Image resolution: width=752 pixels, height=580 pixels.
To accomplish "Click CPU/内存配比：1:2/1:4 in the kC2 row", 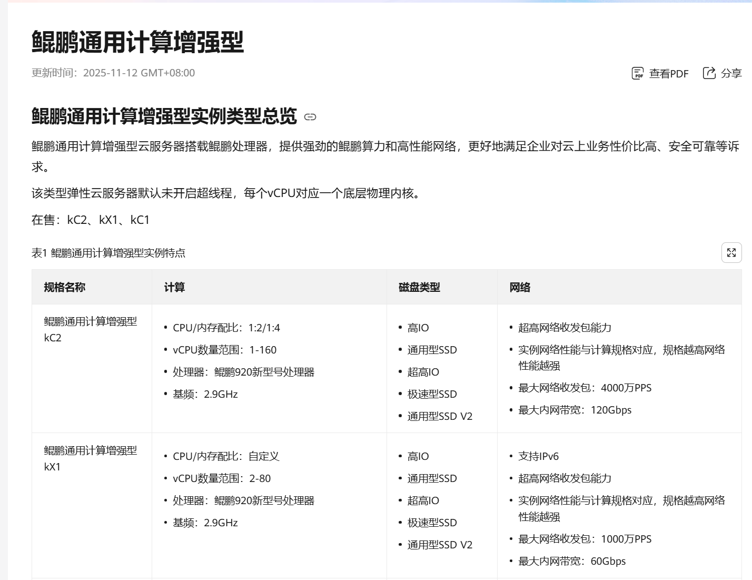I will pos(226,328).
